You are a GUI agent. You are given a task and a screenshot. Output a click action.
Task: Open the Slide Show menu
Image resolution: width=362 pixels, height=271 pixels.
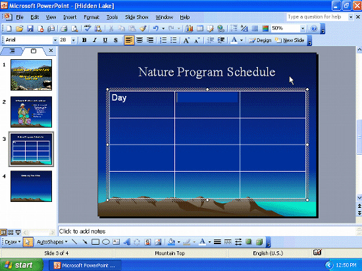point(137,17)
